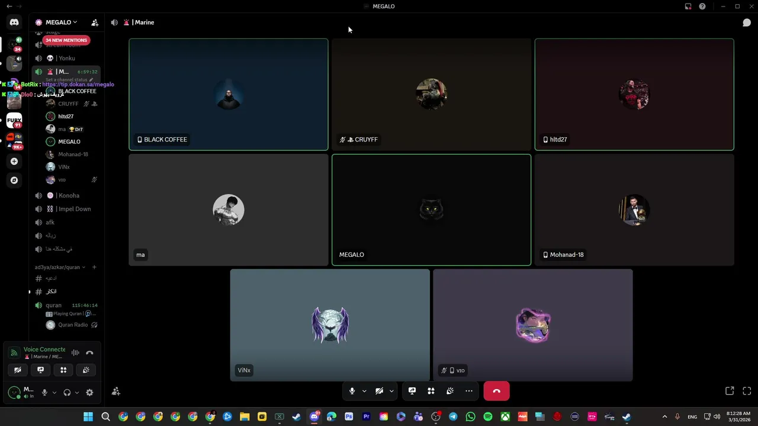Open User Settings gear icon
Viewport: 758px width, 426px height.
tap(89, 392)
